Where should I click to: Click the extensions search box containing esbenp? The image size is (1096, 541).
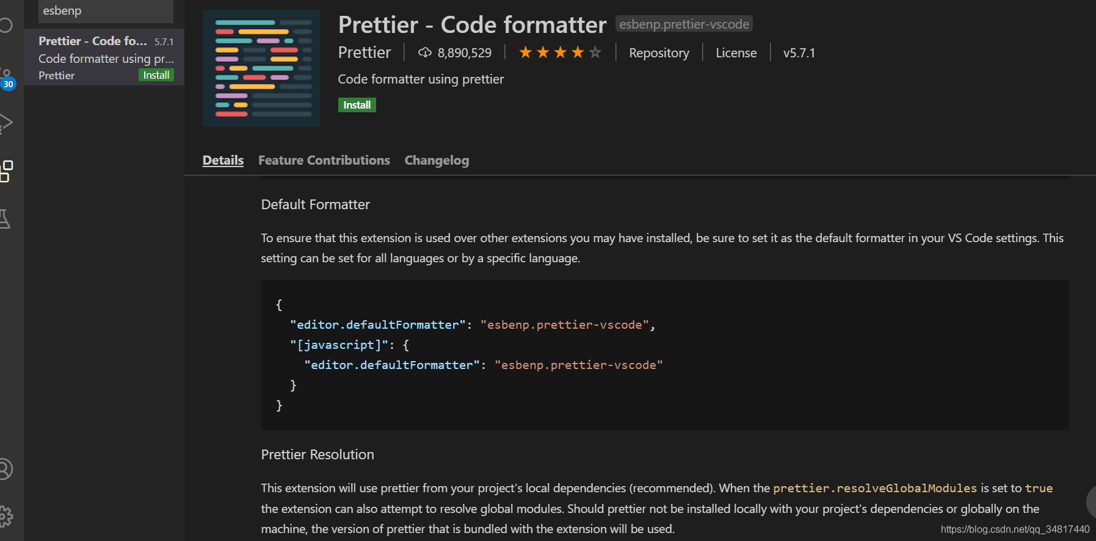point(105,11)
